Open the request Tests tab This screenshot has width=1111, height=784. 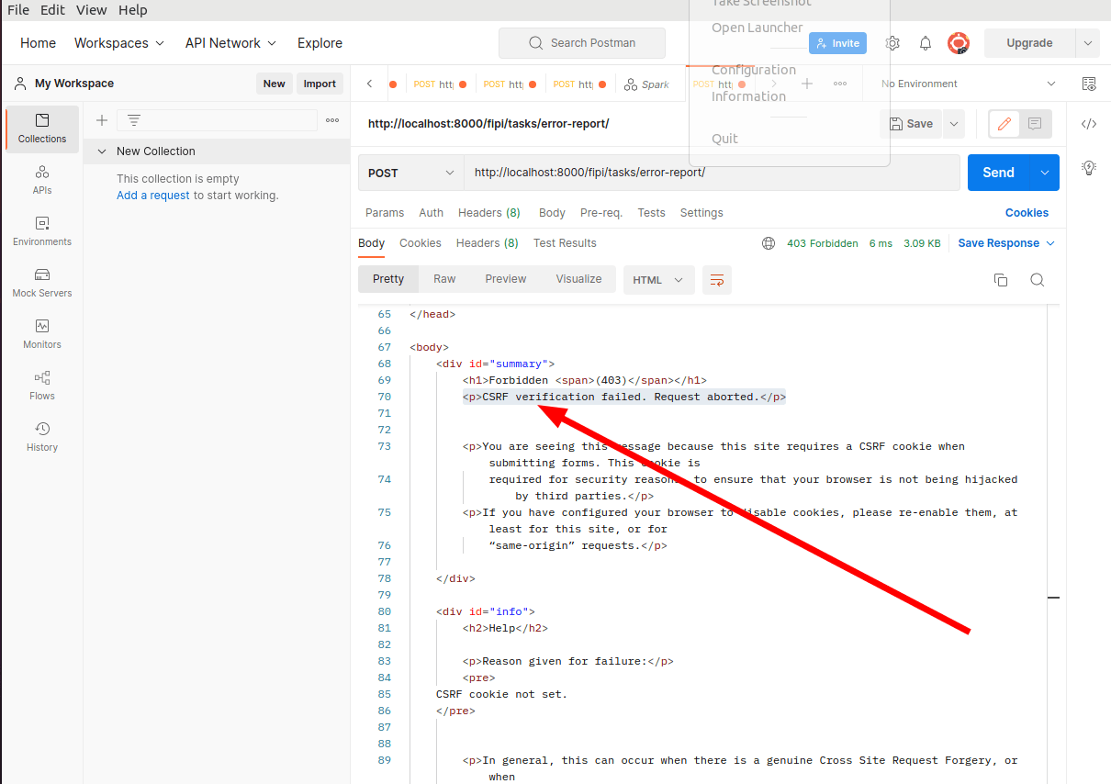[651, 213]
